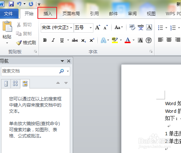181x153 pixels.
Task: Toggle Character Shading icon
Action: point(140,40)
